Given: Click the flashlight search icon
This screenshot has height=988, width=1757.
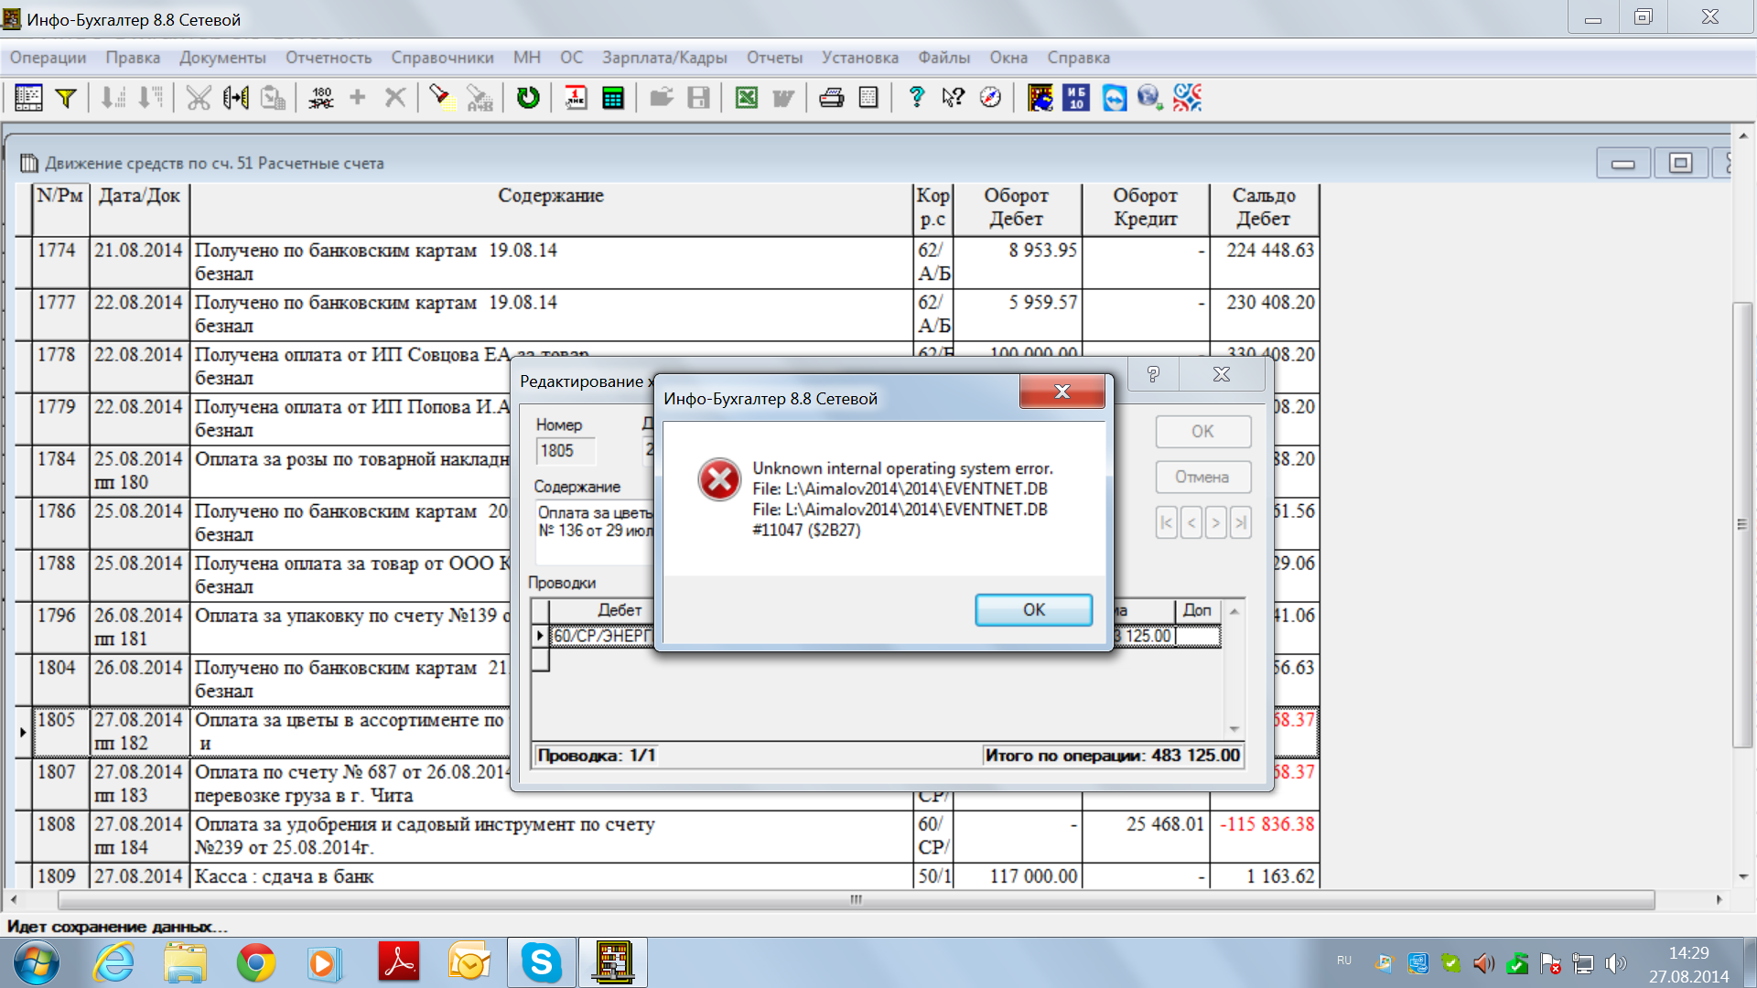Looking at the screenshot, I should (x=443, y=97).
